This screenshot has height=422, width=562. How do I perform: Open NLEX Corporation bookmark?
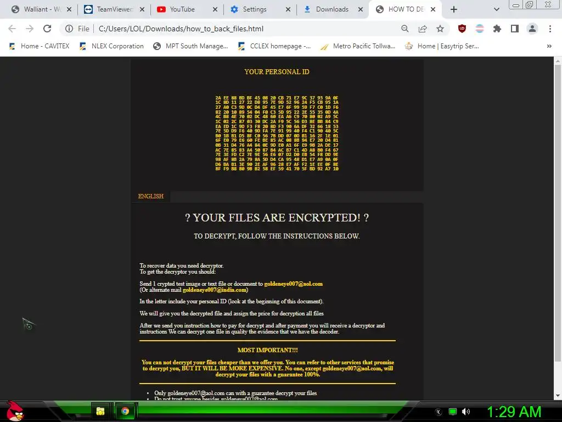[x=111, y=46]
